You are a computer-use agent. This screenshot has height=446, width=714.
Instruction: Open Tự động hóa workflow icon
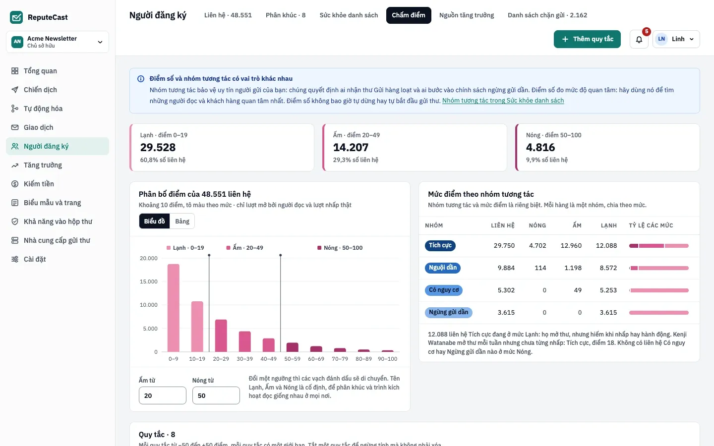pyautogui.click(x=15, y=109)
